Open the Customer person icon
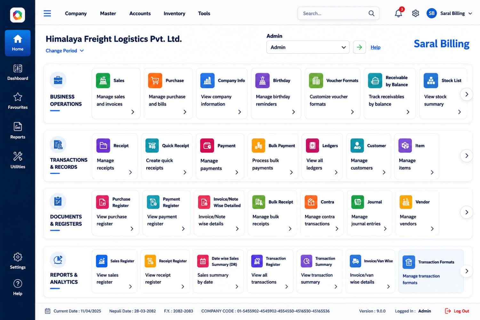480x320 pixels. pyautogui.click(x=357, y=146)
